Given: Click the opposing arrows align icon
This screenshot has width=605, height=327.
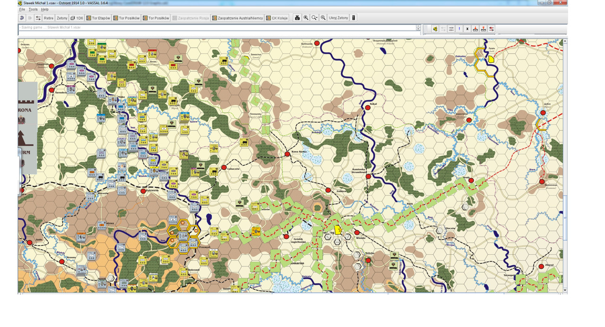Looking at the screenshot, I should [x=451, y=29].
